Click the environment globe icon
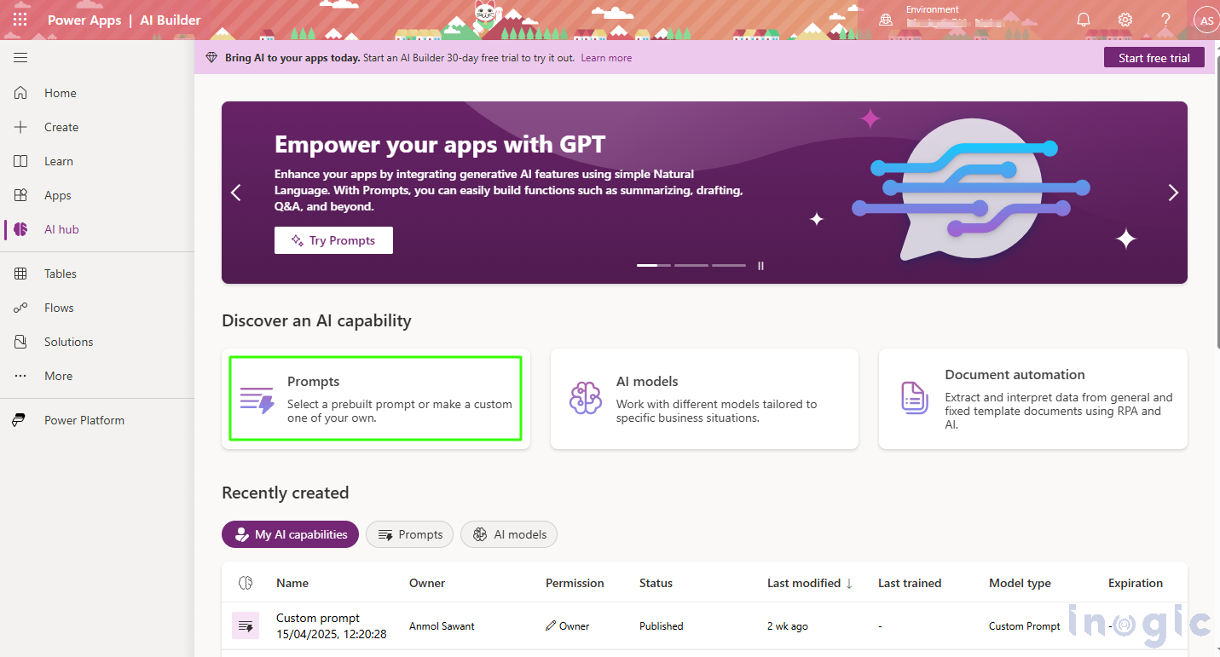This screenshot has height=657, width=1220. [886, 20]
